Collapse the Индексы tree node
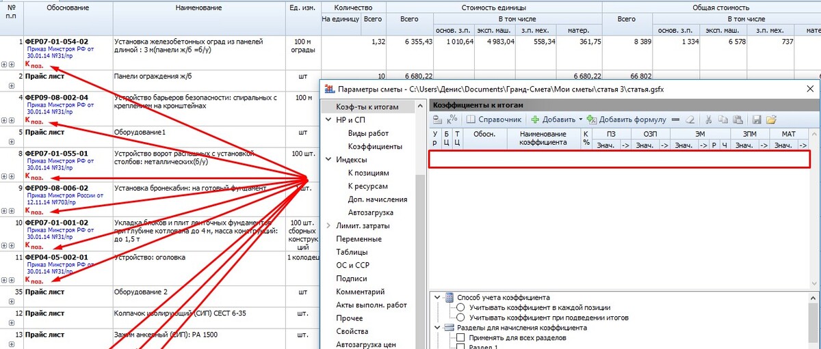The height and width of the screenshot is (349, 821). 328,160
